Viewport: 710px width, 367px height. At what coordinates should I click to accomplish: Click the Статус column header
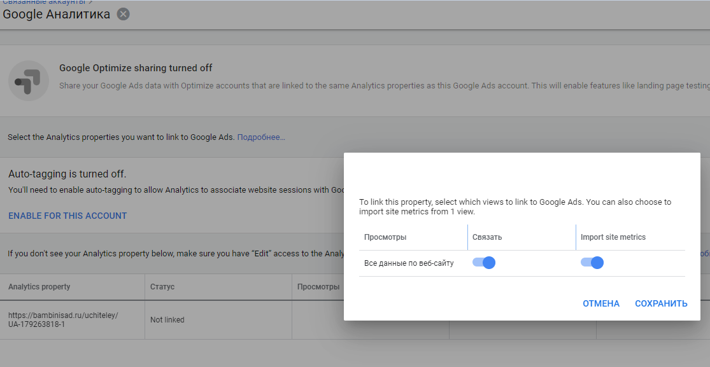[x=162, y=287]
